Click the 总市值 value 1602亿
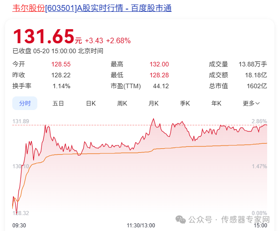 (x=257, y=85)
